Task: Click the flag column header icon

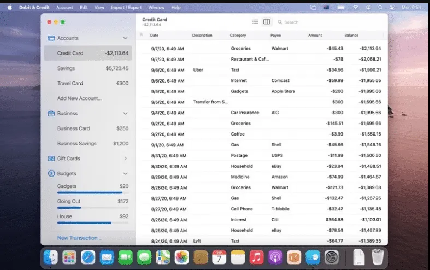Action: (141, 34)
